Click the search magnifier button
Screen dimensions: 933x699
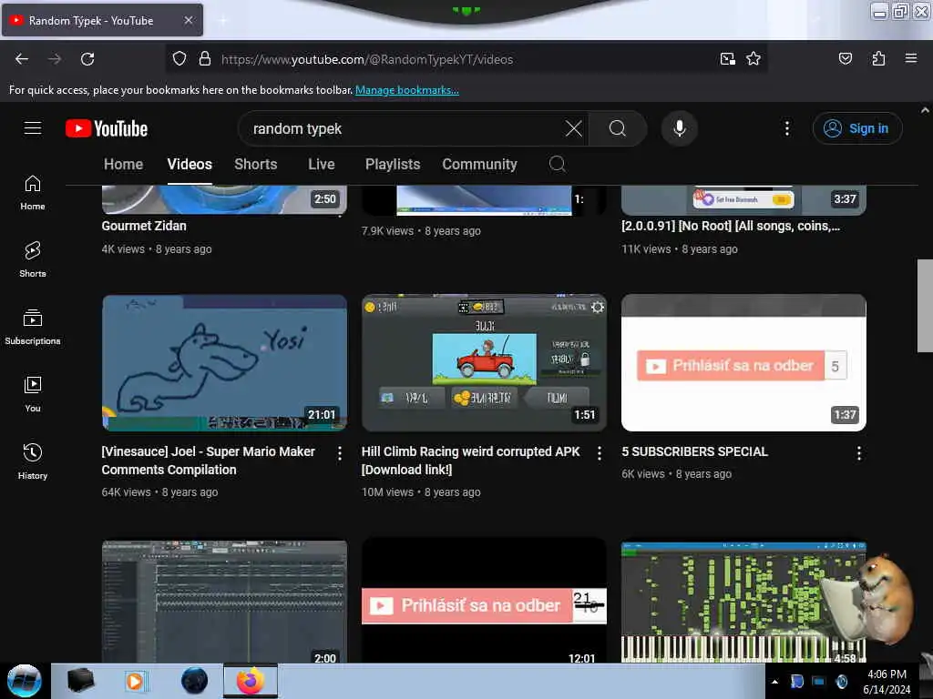pyautogui.click(x=618, y=128)
